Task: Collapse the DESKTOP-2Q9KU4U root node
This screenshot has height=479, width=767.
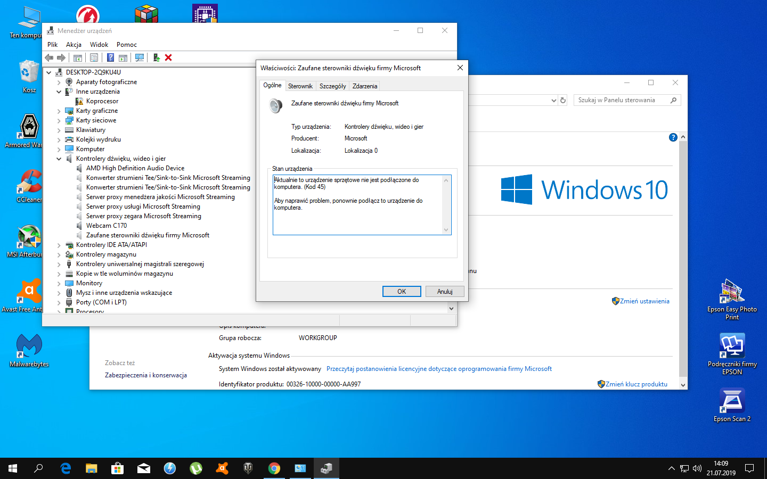Action: pyautogui.click(x=49, y=72)
